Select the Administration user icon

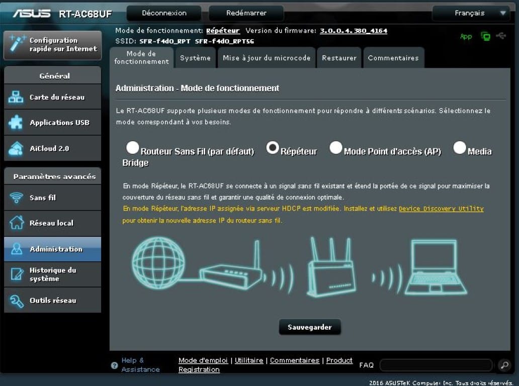pyautogui.click(x=16, y=249)
